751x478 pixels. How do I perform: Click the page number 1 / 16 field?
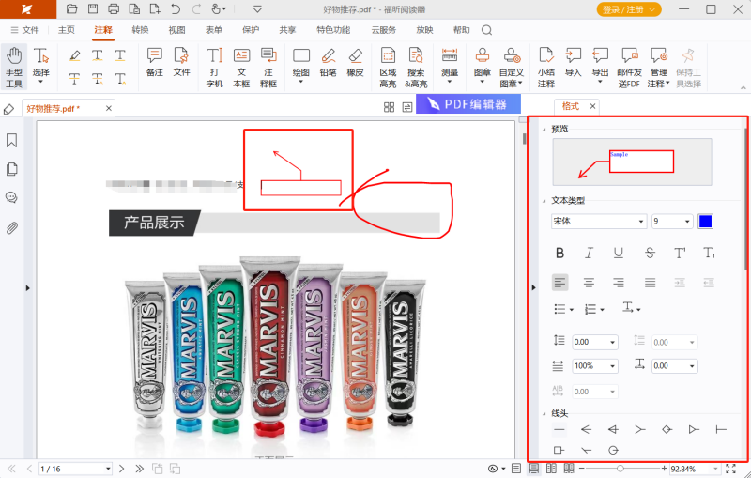point(76,469)
